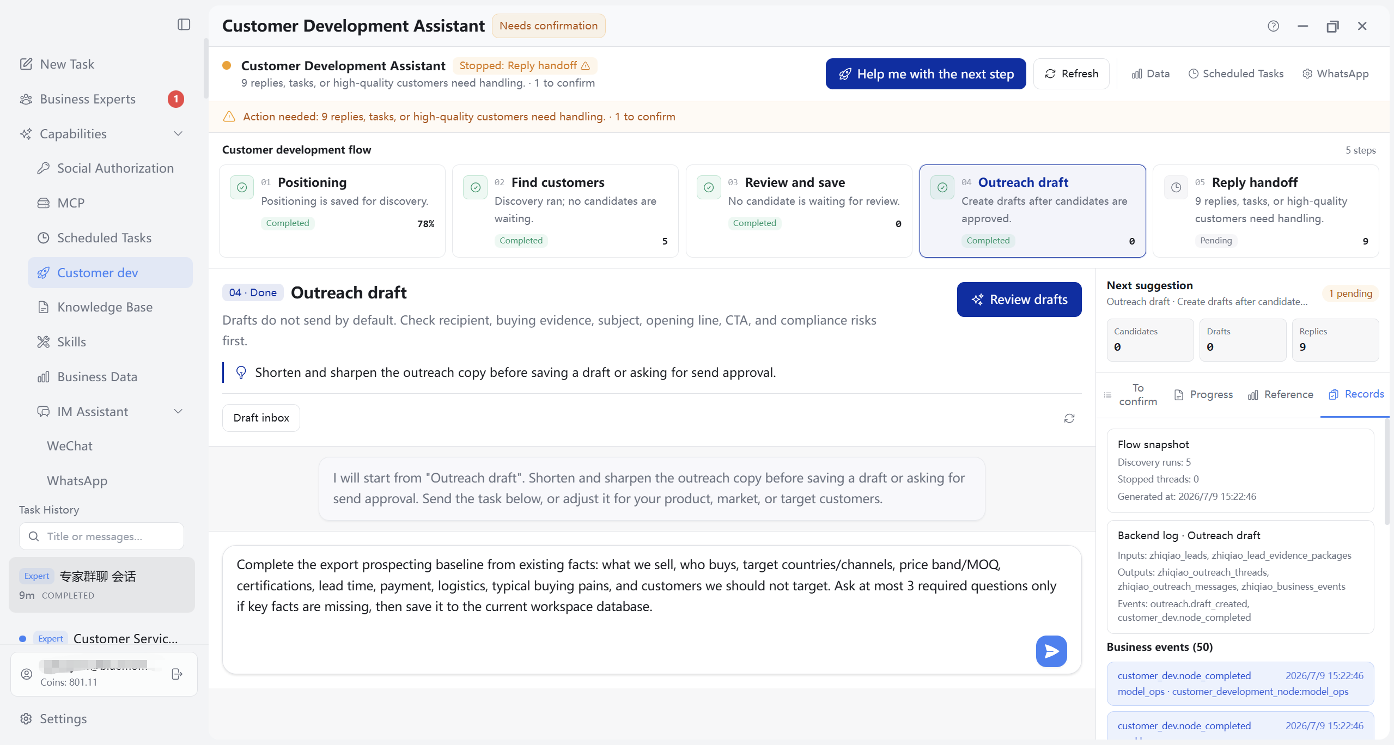Open Business Data in sidebar
The width and height of the screenshot is (1394, 745).
(110, 377)
